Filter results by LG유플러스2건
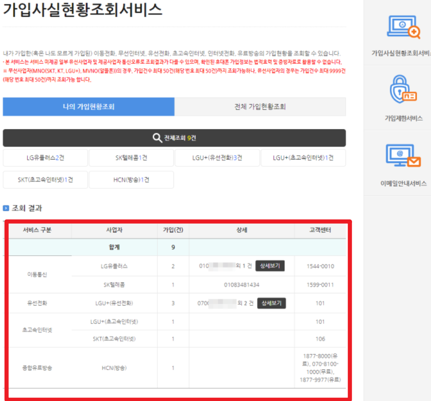This screenshot has width=431, height=401. click(x=45, y=158)
